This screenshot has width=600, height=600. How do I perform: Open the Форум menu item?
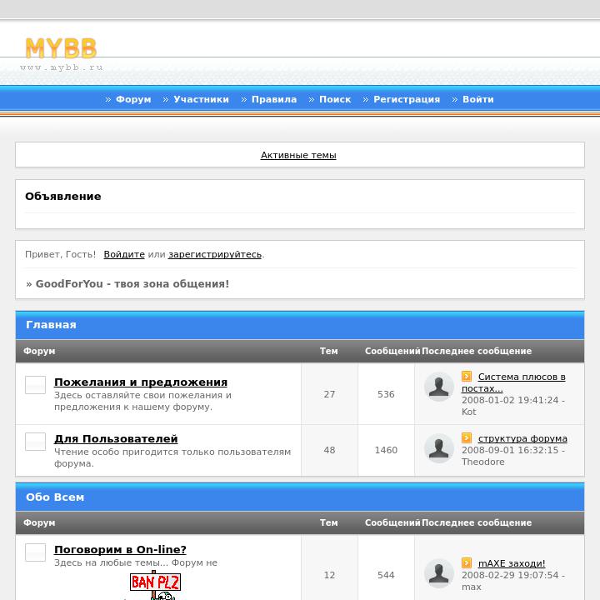click(x=133, y=99)
